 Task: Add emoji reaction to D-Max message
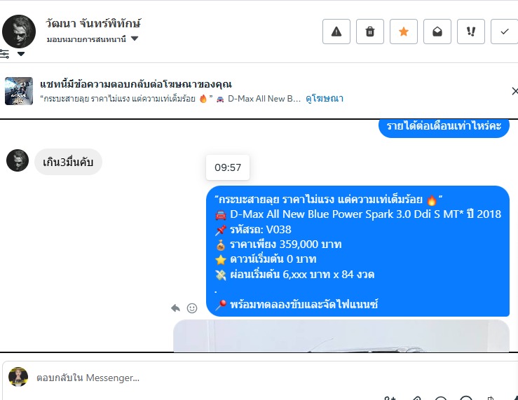(192, 308)
